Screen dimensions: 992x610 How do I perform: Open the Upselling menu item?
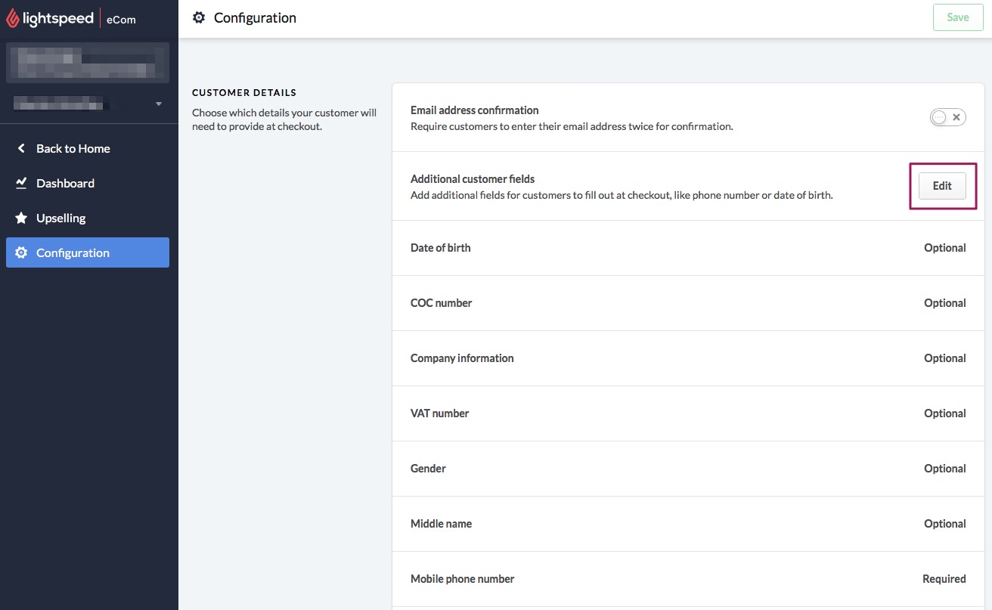click(60, 218)
